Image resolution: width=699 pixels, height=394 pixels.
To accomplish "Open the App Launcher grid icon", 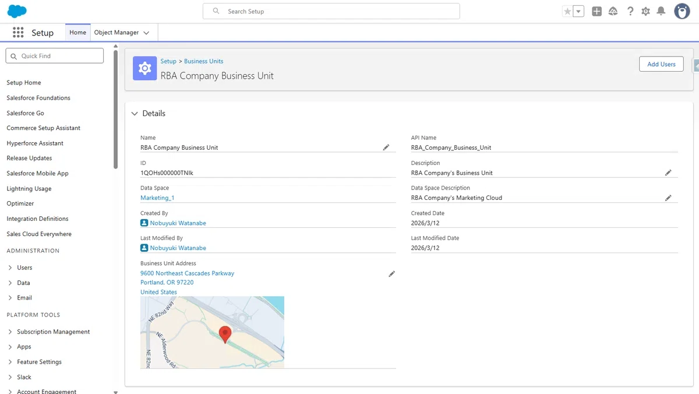I will click(x=18, y=33).
